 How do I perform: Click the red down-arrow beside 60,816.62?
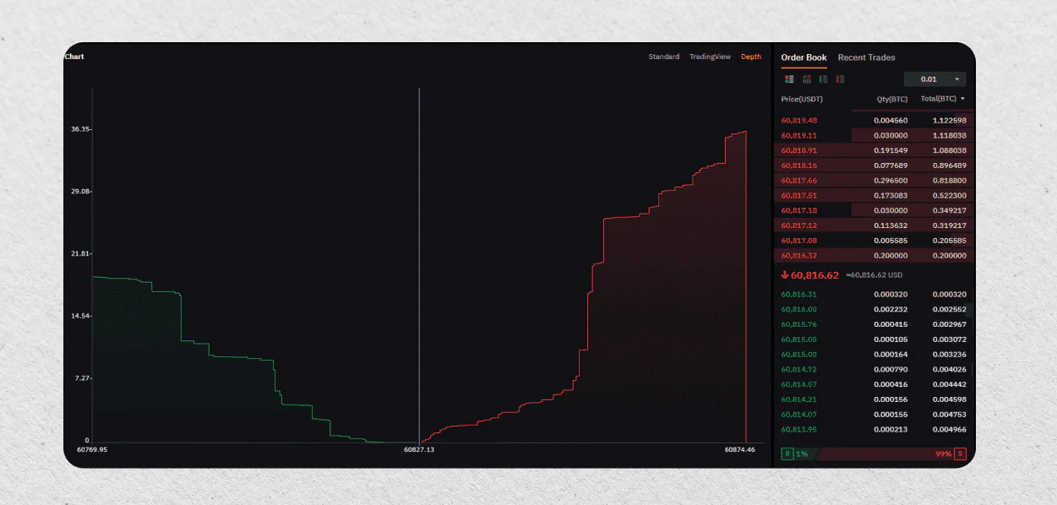click(785, 275)
